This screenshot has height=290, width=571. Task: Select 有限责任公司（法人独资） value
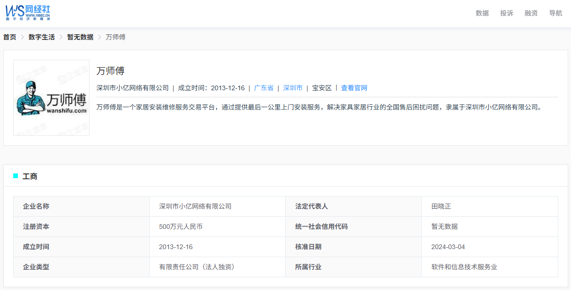(197, 267)
